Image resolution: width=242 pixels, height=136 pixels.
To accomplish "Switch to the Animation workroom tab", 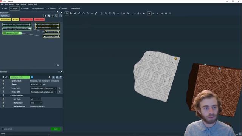I will [75, 8].
